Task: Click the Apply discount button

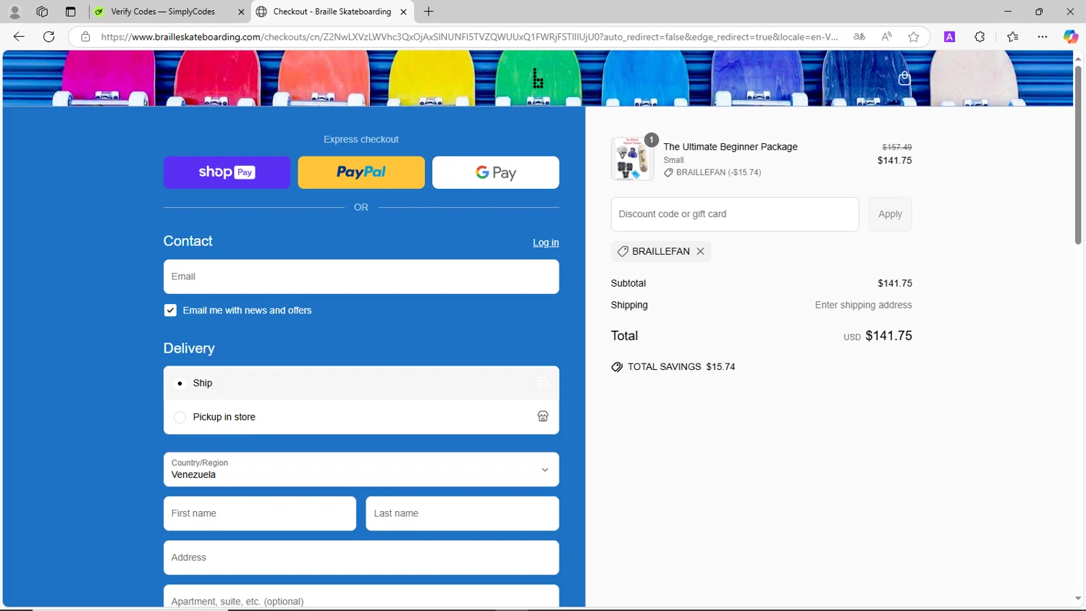Action: pos(891,214)
